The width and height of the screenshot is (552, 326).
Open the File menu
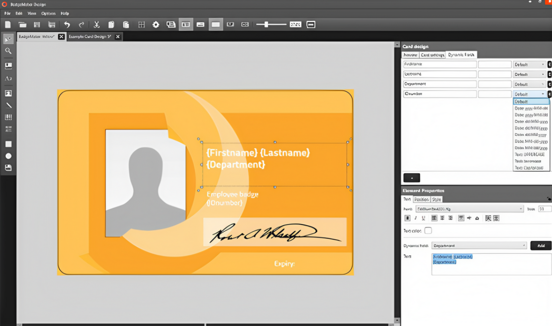(7, 13)
